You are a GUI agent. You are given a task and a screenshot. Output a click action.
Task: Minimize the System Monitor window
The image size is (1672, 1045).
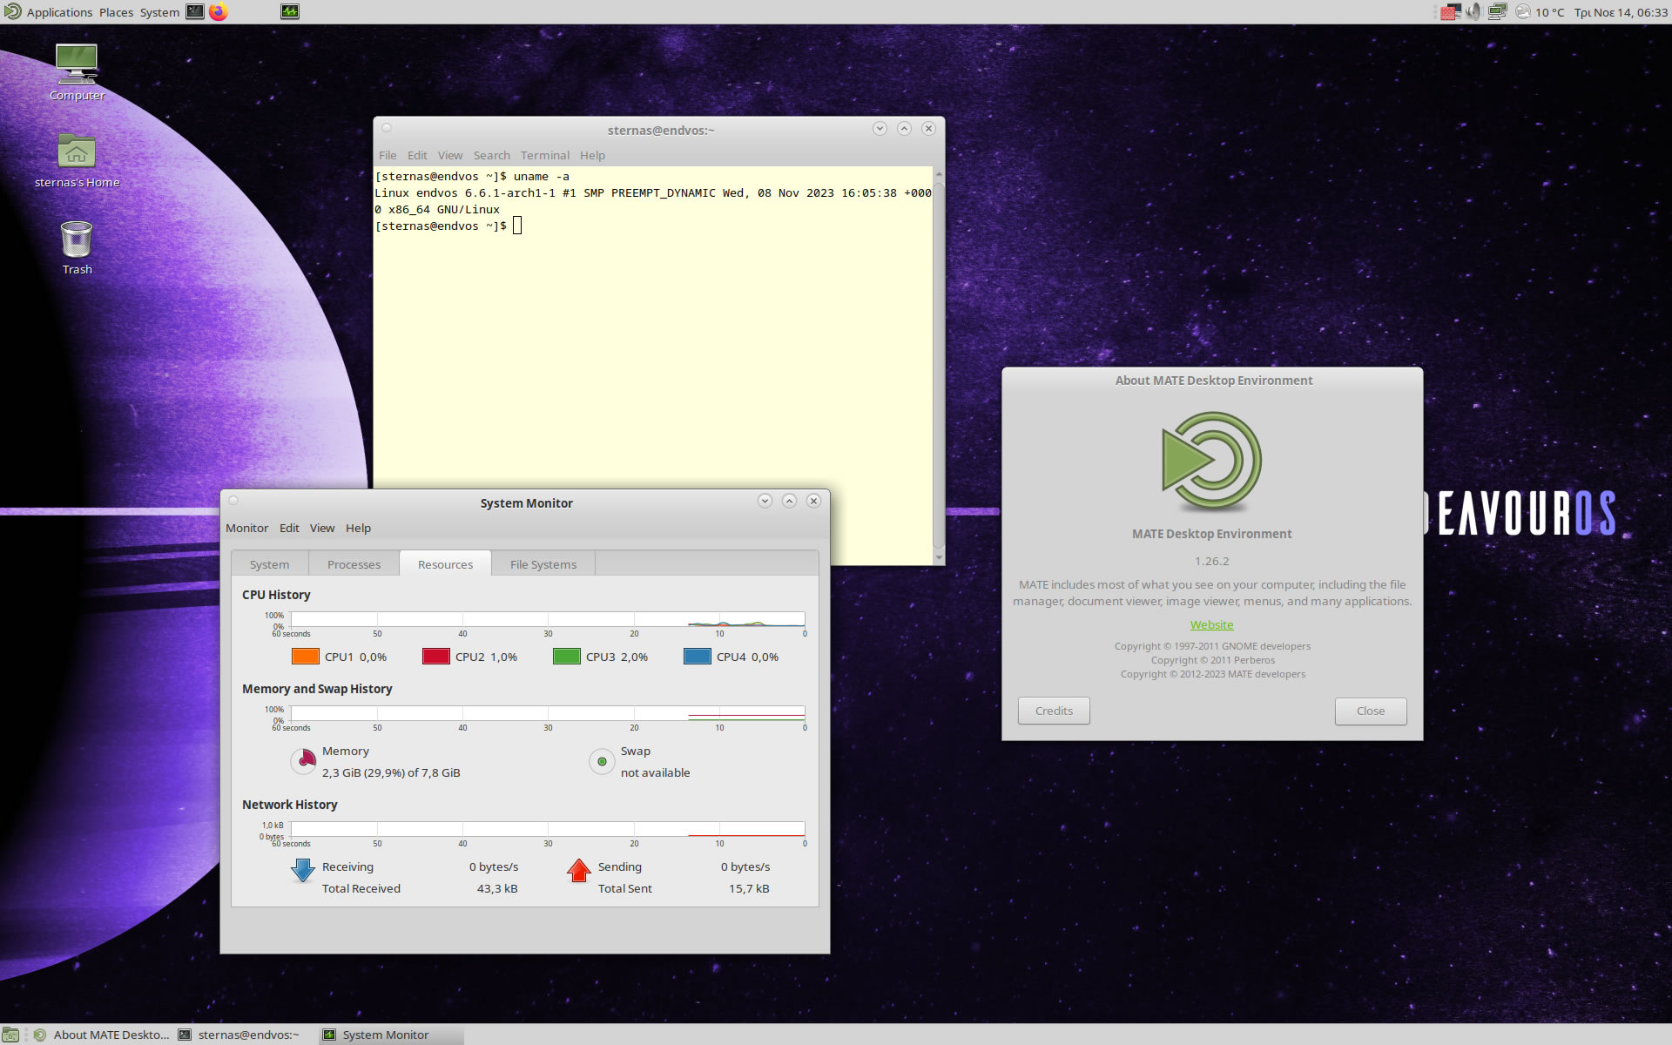click(x=765, y=501)
